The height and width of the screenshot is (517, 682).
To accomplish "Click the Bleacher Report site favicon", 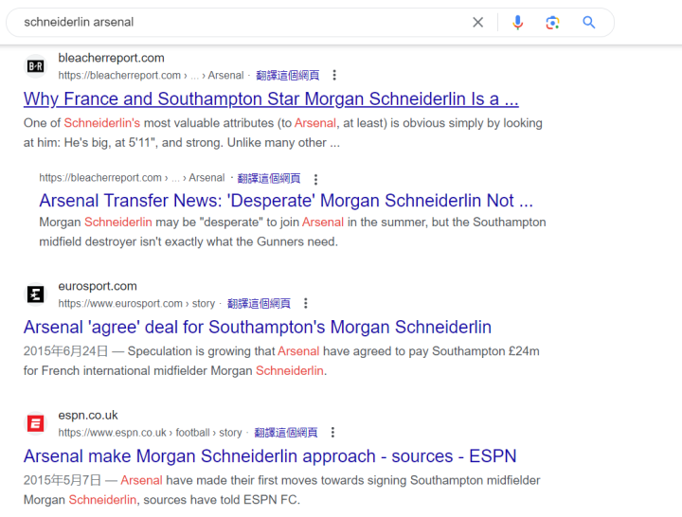I will pos(35,66).
